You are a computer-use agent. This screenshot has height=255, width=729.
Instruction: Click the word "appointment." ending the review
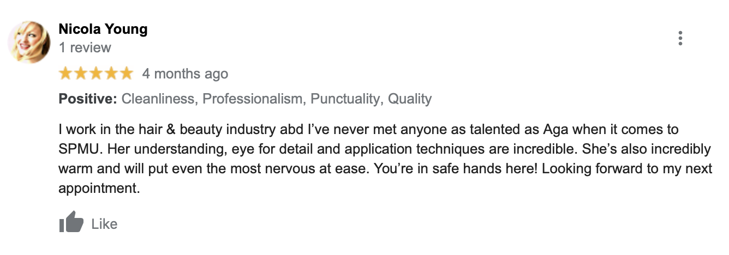[x=98, y=187]
